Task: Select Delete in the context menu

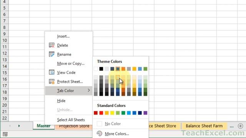Action: [62, 45]
